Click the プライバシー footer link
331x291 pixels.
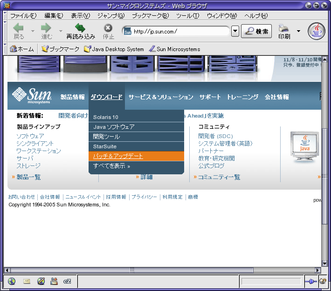point(145,197)
